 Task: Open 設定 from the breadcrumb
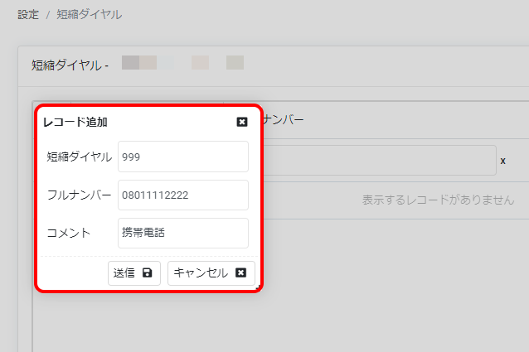coord(28,15)
